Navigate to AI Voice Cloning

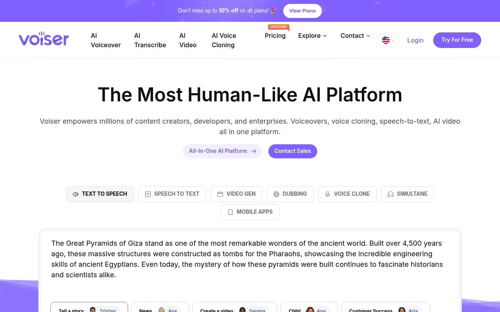click(224, 40)
